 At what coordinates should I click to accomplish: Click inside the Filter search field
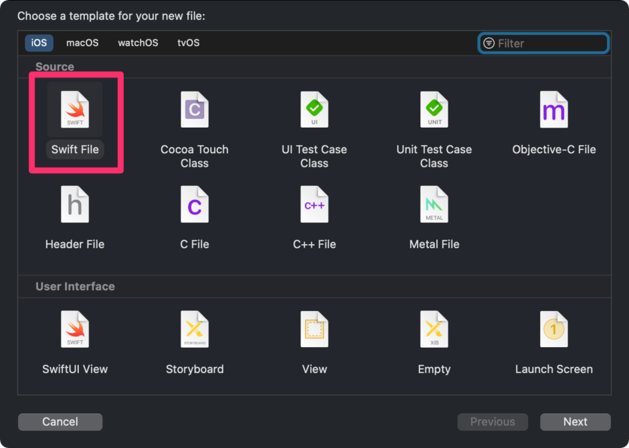tap(543, 43)
